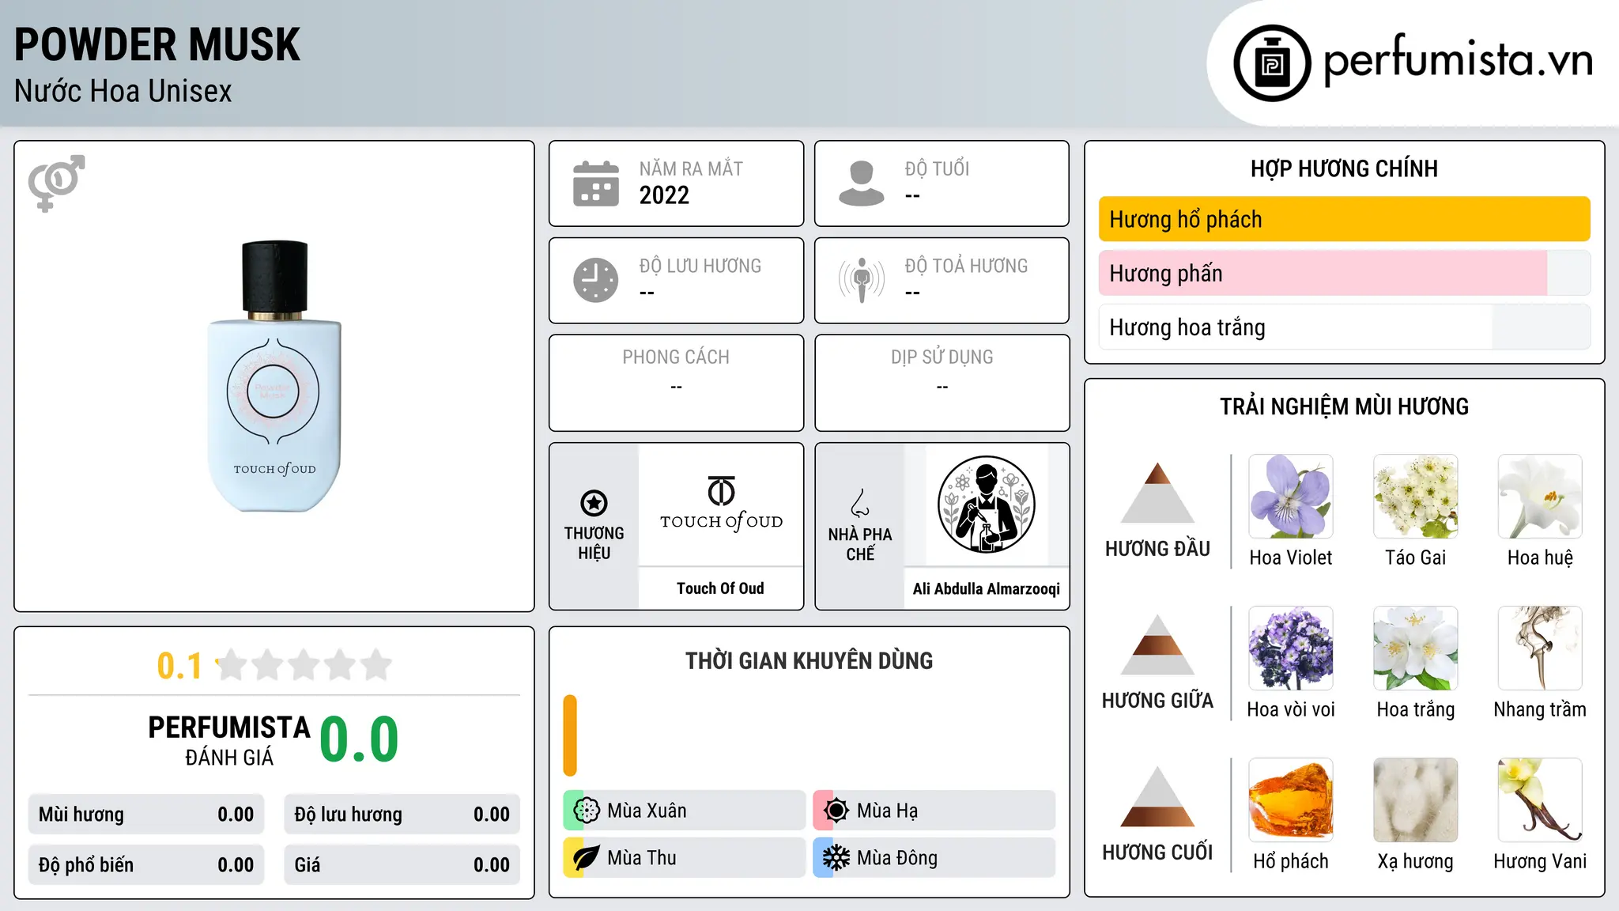Viewport: 1619px width, 911px height.
Task: Click the five-star rating icons
Action: [304, 665]
